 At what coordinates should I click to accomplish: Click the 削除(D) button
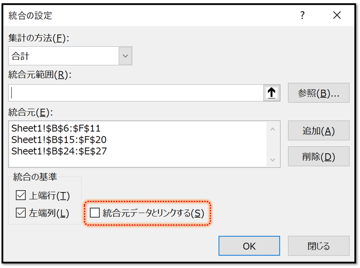click(x=318, y=156)
